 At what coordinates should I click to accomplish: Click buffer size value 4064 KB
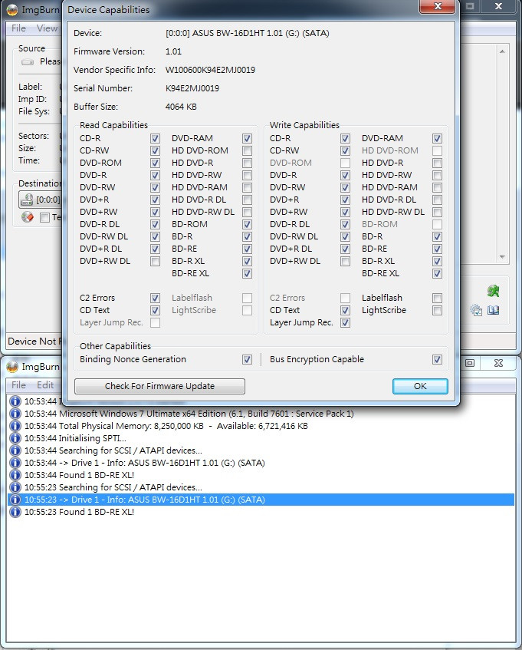(x=181, y=107)
